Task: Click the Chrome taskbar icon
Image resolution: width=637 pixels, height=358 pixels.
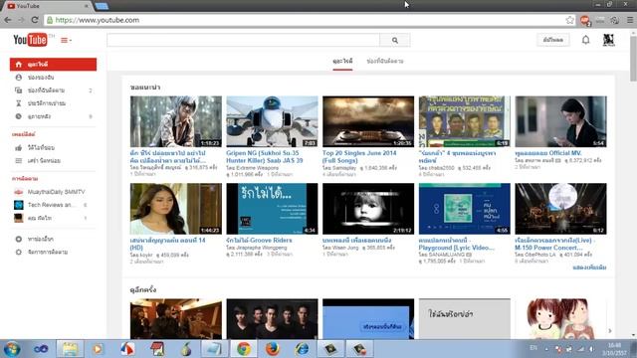Action: (244, 349)
